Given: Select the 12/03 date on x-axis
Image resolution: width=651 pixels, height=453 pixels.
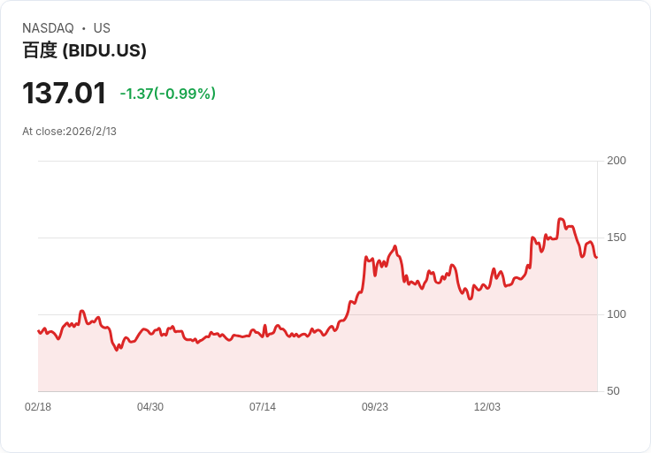Looking at the screenshot, I should pyautogui.click(x=487, y=407).
